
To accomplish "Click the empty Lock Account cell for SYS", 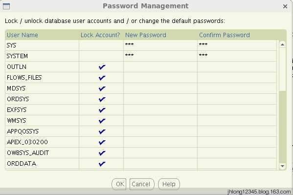I will [x=101, y=45].
